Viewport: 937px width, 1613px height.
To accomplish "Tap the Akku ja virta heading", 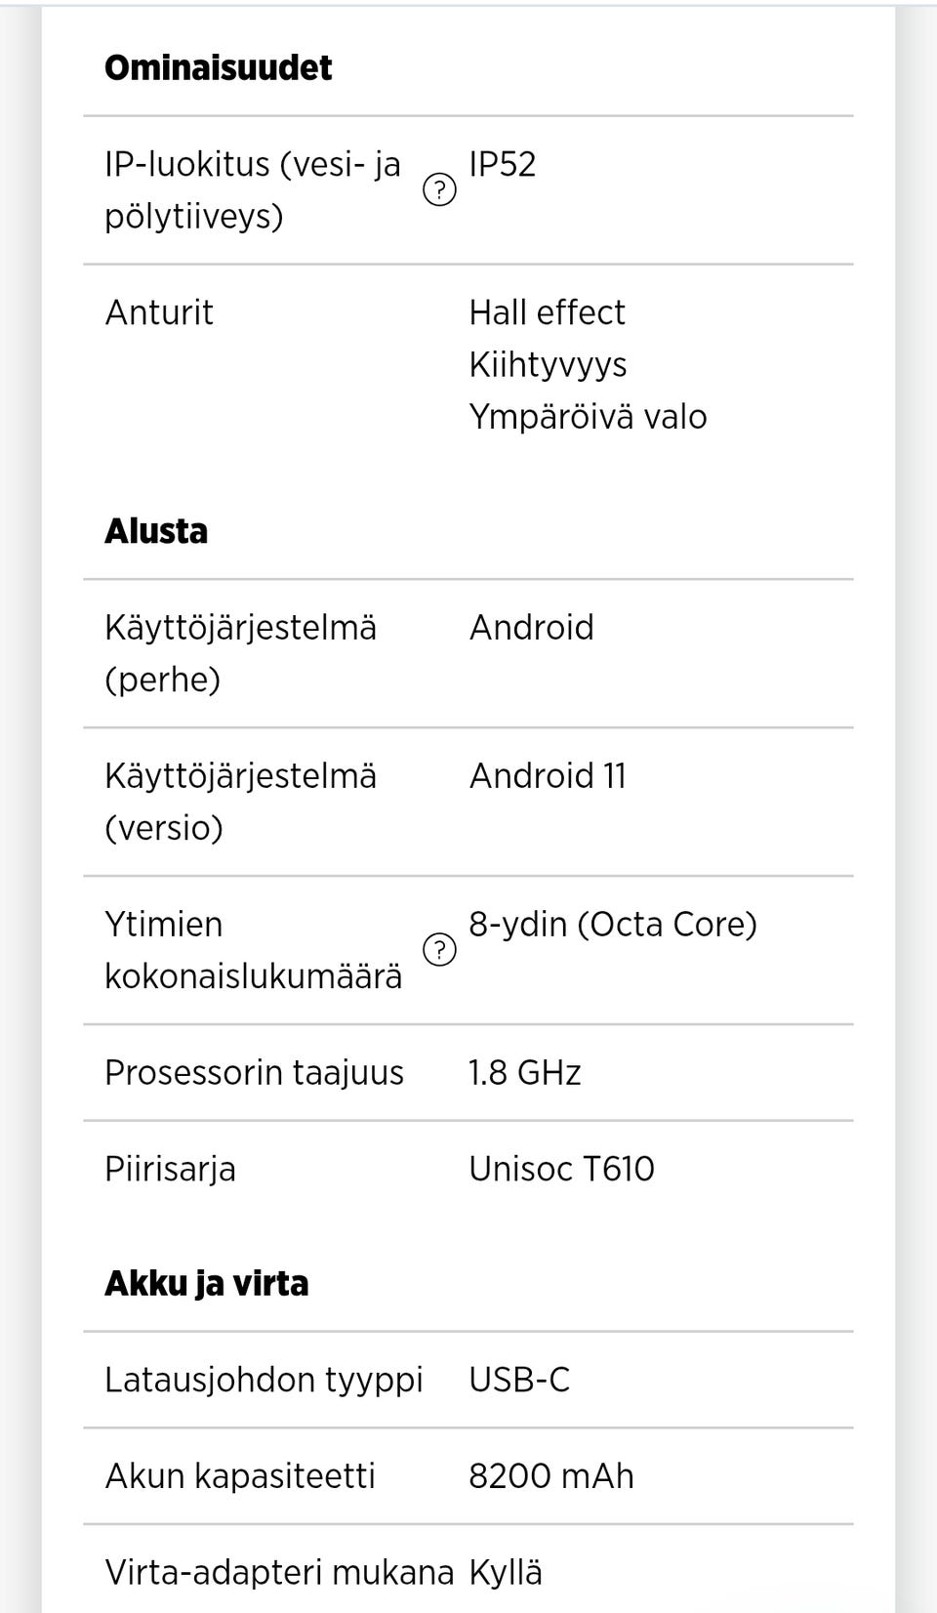I will click(206, 1283).
